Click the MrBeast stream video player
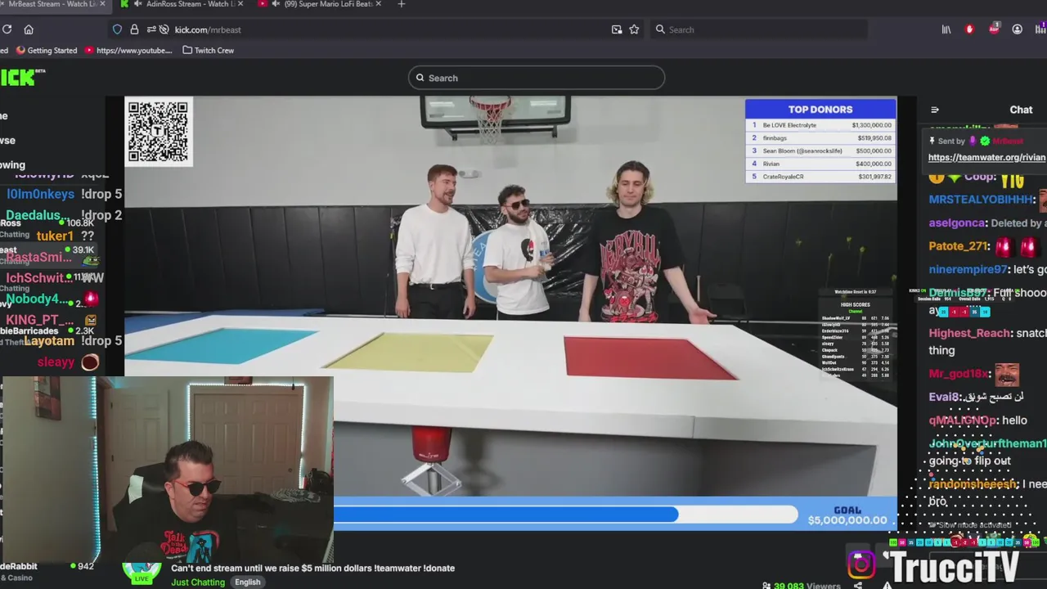Screen dimensions: 1047x589 pyautogui.click(x=510, y=314)
